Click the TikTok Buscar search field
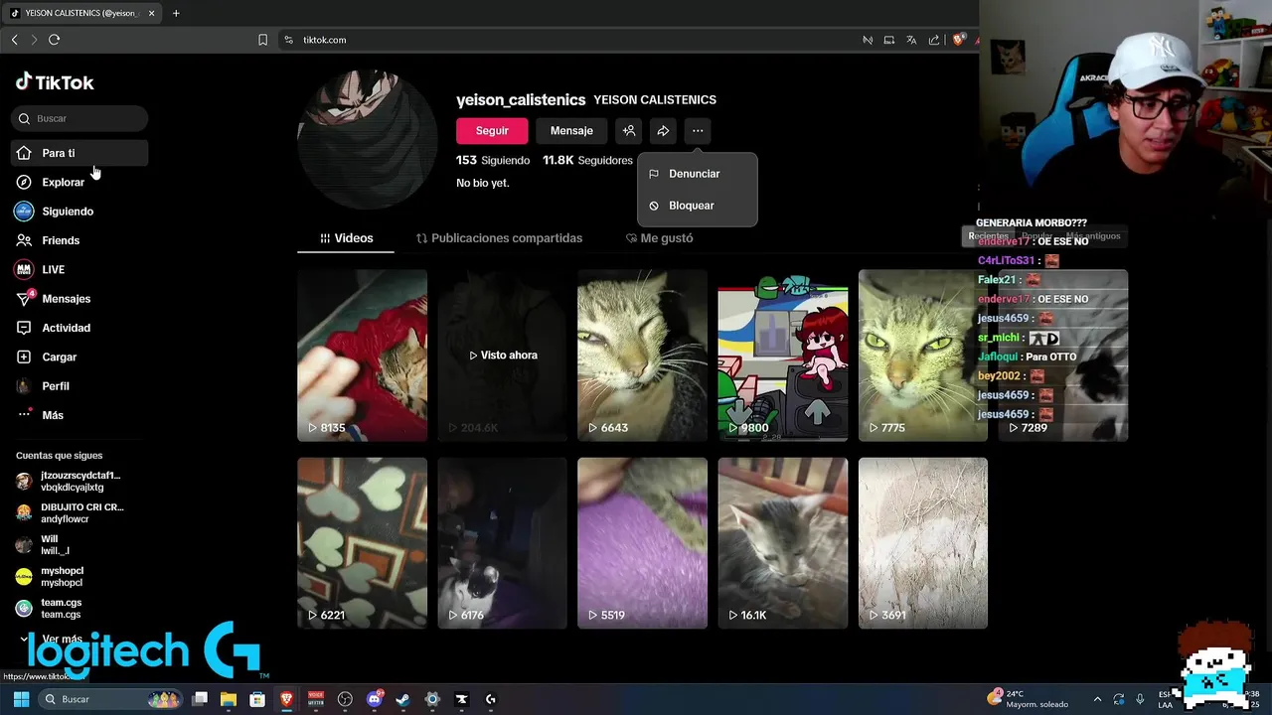The image size is (1272, 715). click(x=79, y=118)
